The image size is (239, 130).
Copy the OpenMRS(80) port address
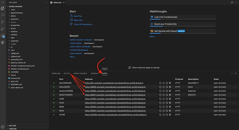[x=160, y=83]
